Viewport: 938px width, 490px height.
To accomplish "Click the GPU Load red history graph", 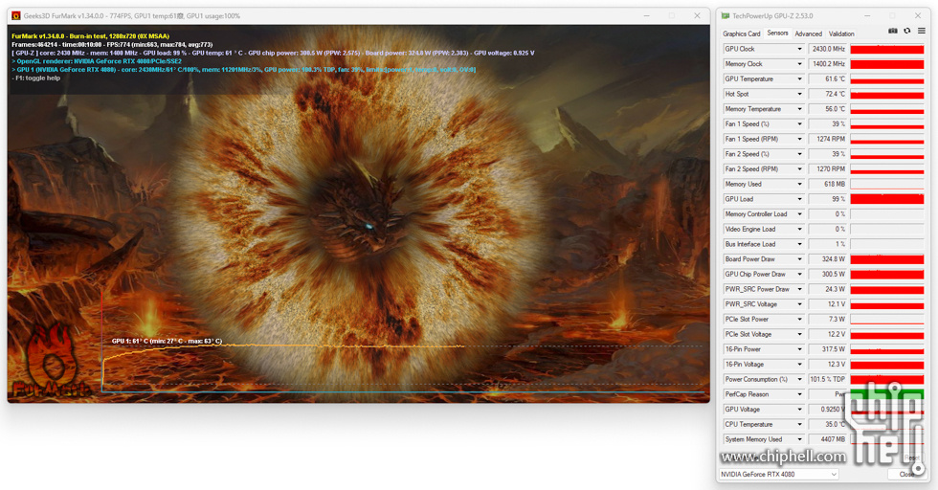I will tap(887, 199).
